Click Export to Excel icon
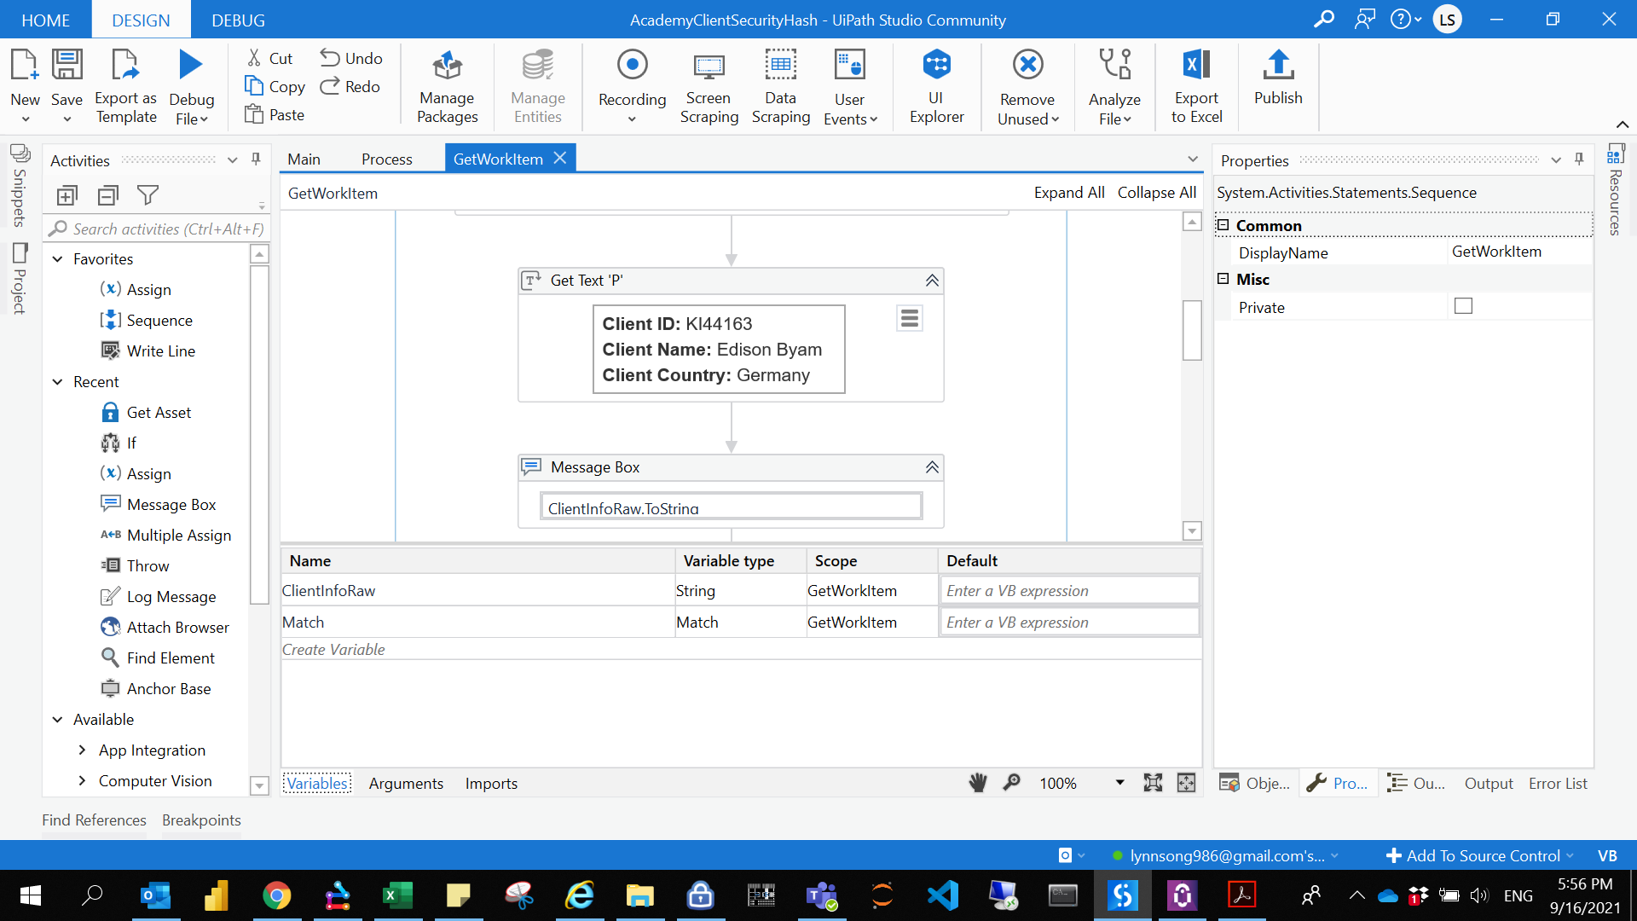Viewport: 1637px width, 921px height. coord(1196,65)
